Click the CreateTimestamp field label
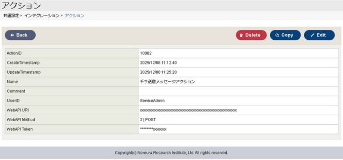The image size is (343, 160). click(23, 63)
